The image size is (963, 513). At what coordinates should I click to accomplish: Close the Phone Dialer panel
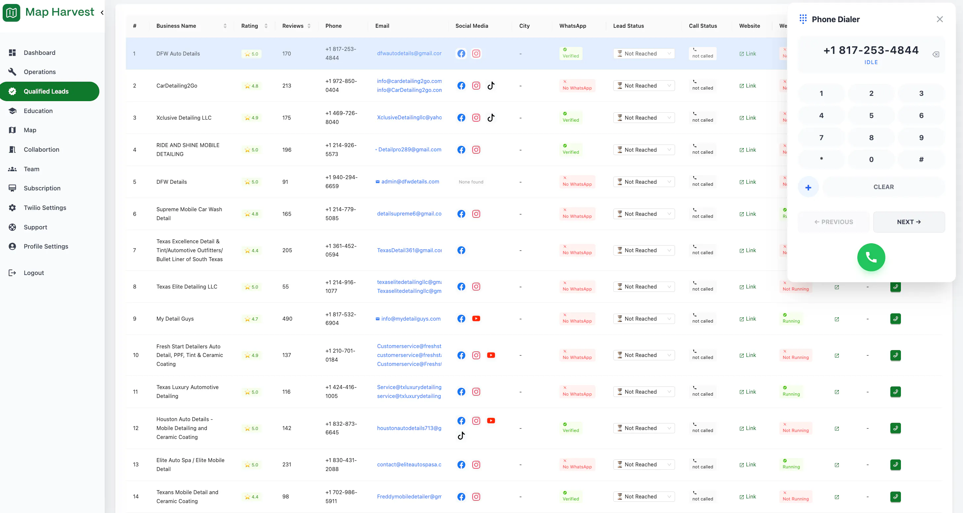(940, 19)
